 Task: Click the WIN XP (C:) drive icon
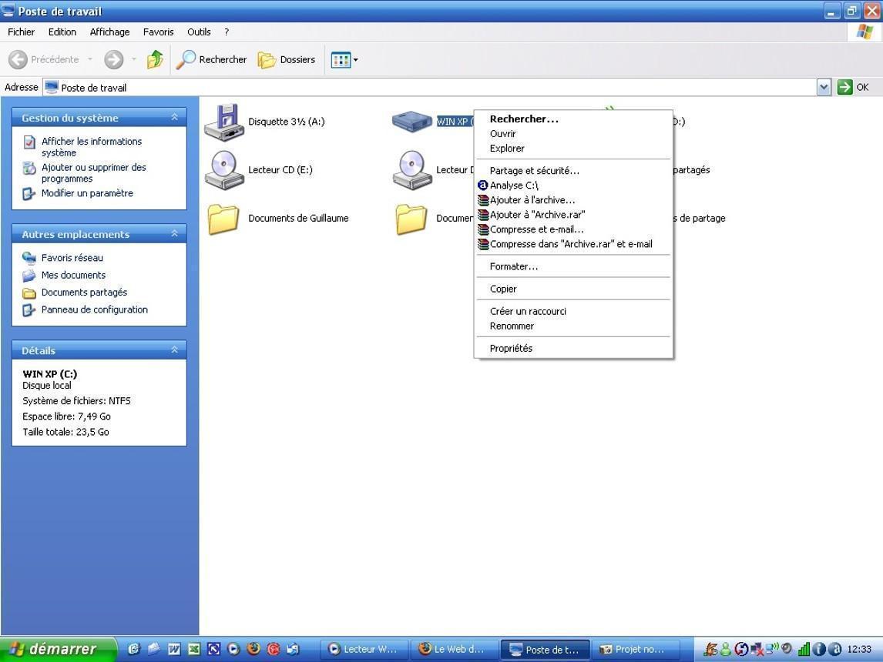[x=412, y=122]
